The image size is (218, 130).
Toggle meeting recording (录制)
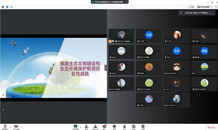click(x=114, y=126)
